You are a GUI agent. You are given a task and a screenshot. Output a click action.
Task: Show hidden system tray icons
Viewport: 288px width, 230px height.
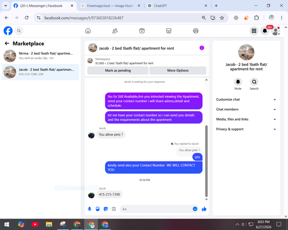237,224
